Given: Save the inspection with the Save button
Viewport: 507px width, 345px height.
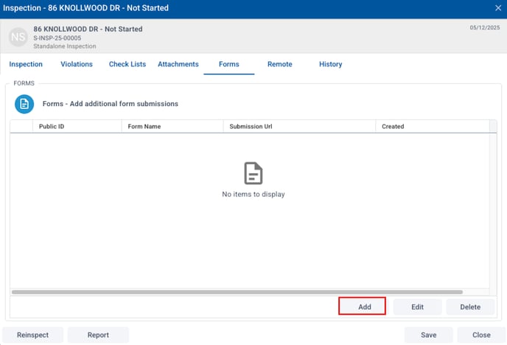Looking at the screenshot, I should (x=428, y=335).
